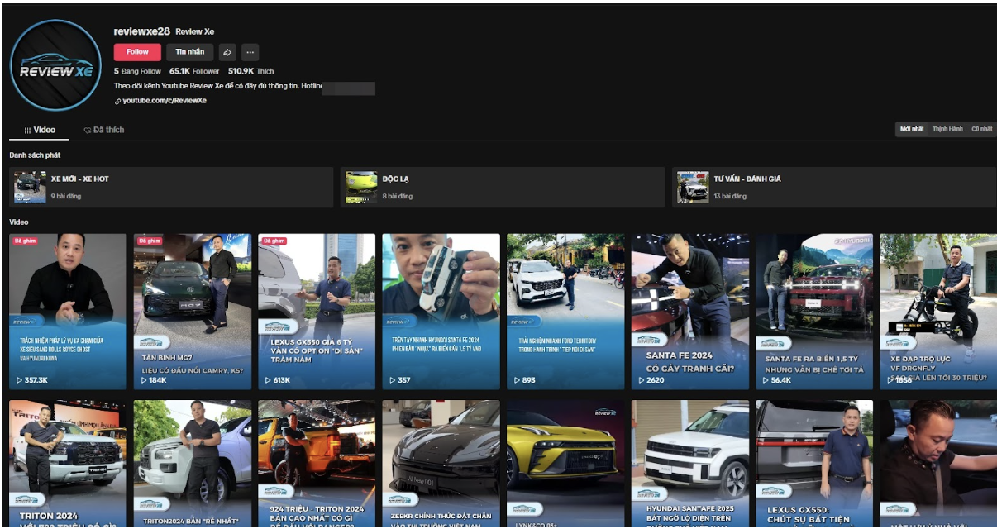This screenshot has height=529, width=997.
Task: Click the Review Xe profile avatar
Action: pos(56,65)
